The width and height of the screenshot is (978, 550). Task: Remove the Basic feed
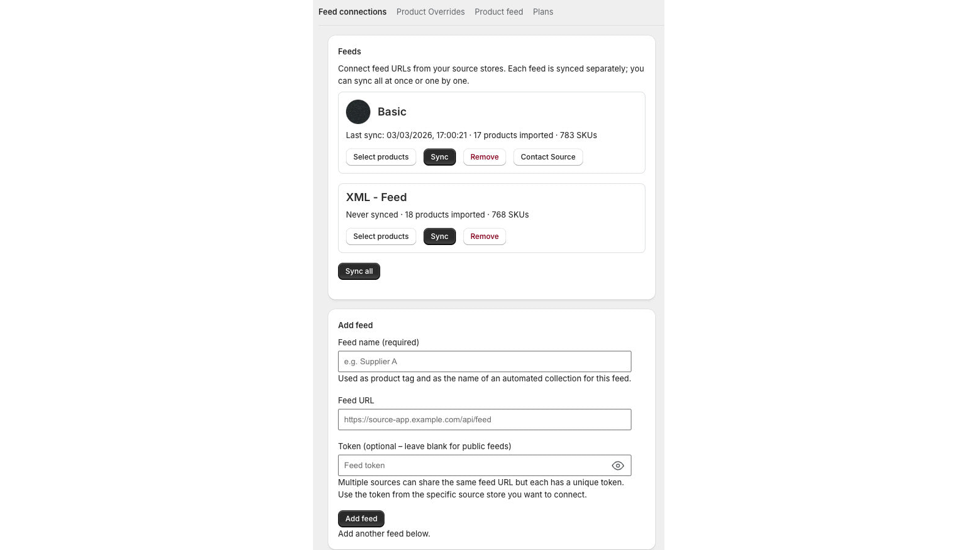[484, 157]
